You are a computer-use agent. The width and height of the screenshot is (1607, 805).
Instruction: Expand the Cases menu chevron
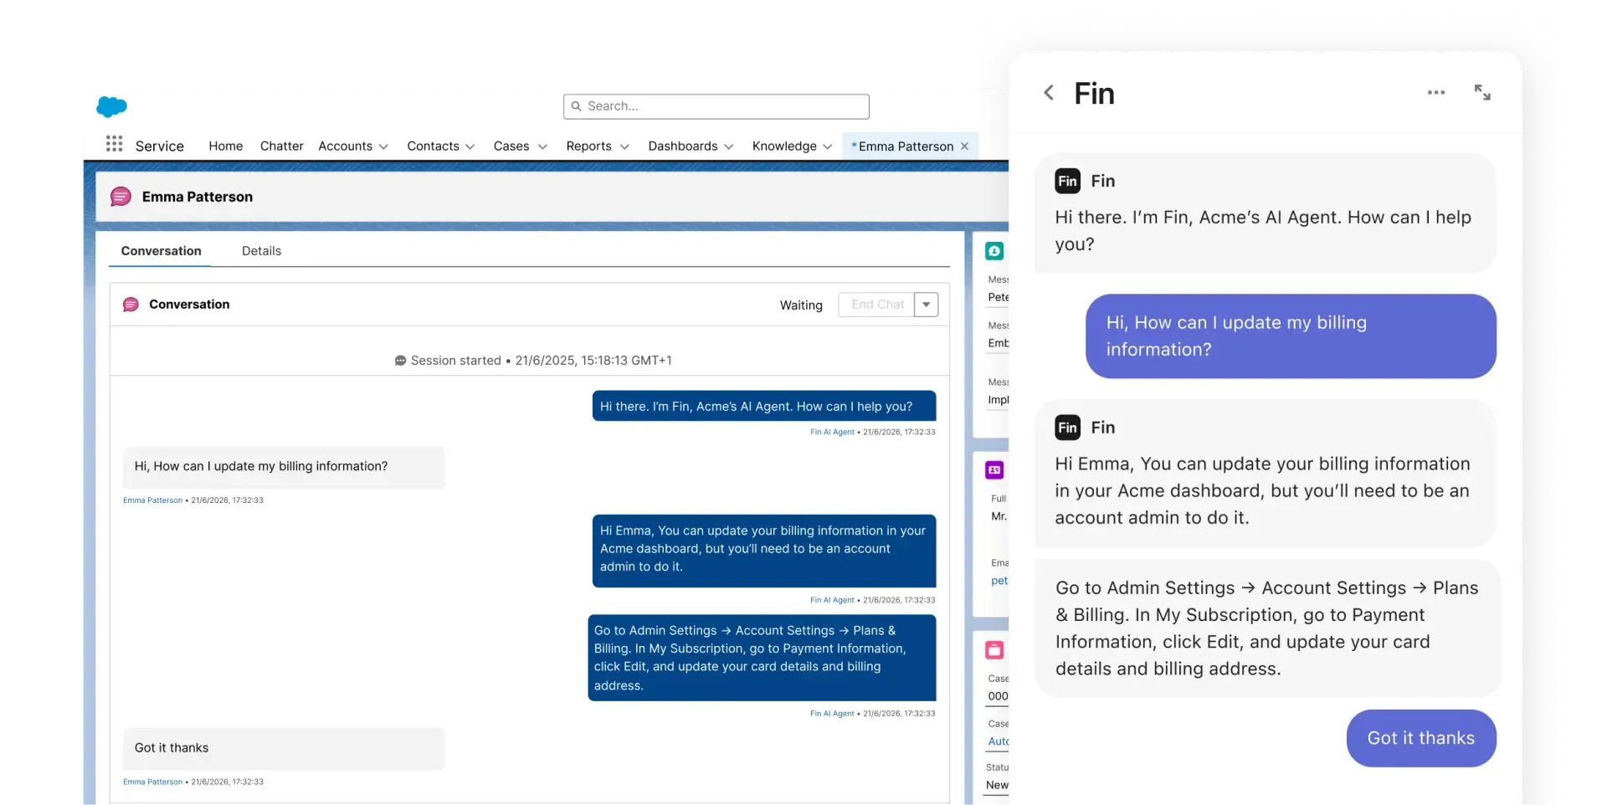(542, 146)
